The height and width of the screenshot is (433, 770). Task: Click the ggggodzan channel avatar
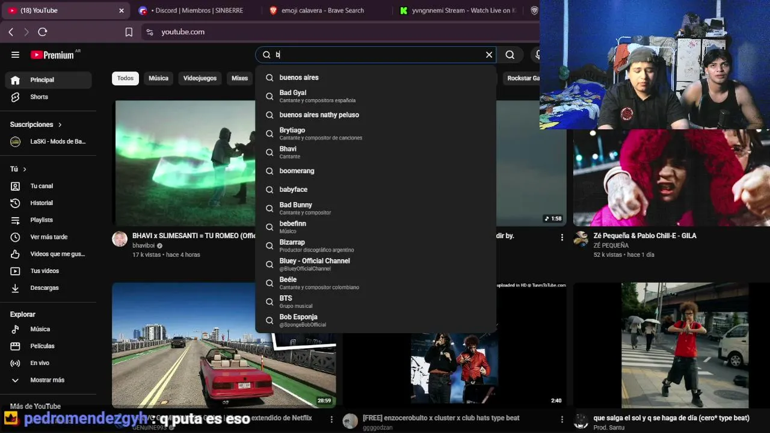tap(350, 421)
